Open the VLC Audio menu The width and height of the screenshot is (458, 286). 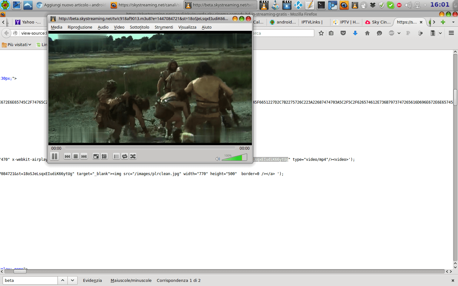(x=103, y=27)
